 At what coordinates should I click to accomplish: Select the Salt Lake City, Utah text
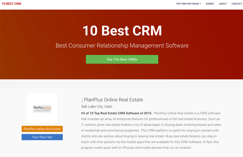click(x=97, y=107)
